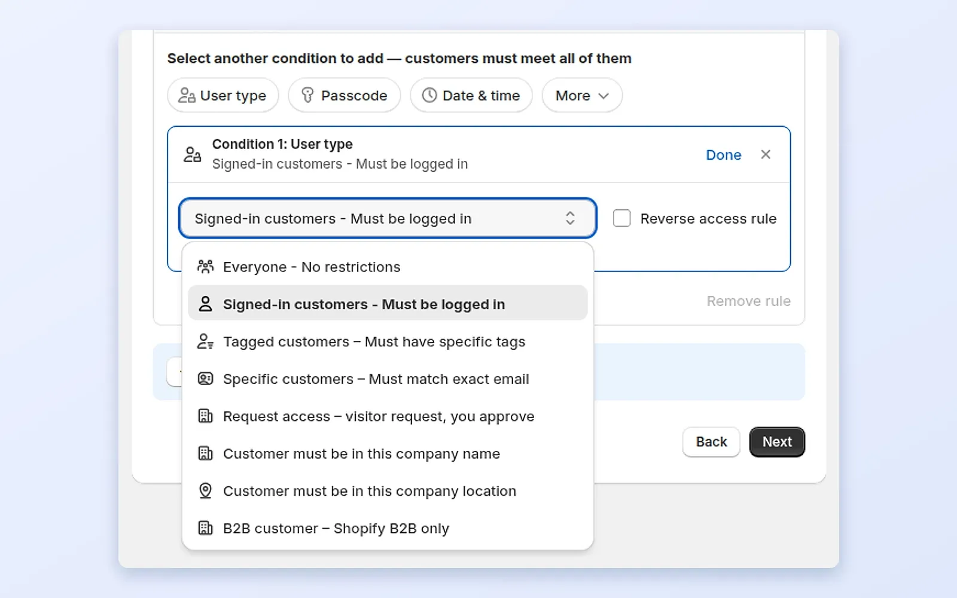Click the Remove rule link
957x598 pixels.
(748, 301)
